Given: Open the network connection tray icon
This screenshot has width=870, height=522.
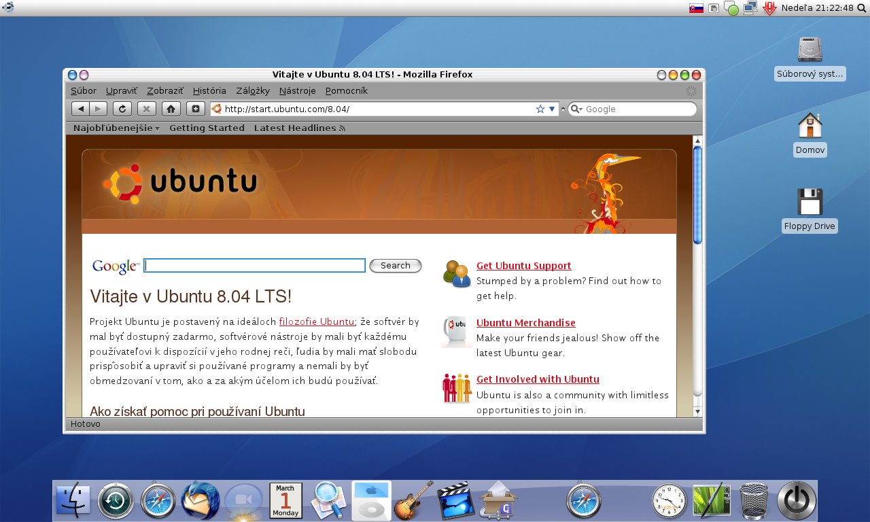Looking at the screenshot, I should (x=750, y=8).
